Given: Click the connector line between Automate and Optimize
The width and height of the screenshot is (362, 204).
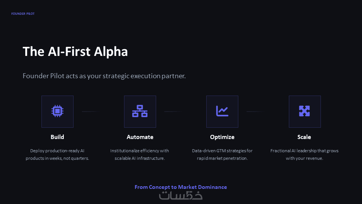Looking at the screenshot, I should coord(173,111).
